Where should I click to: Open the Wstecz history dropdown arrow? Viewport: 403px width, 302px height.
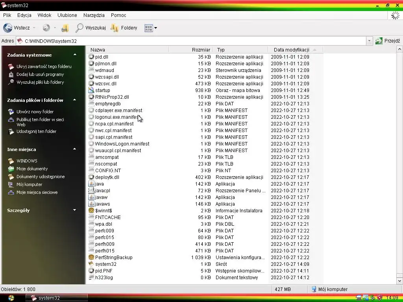click(x=34, y=28)
